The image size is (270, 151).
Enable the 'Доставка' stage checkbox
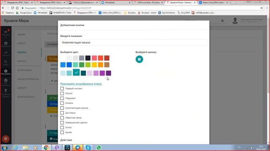[62, 113]
